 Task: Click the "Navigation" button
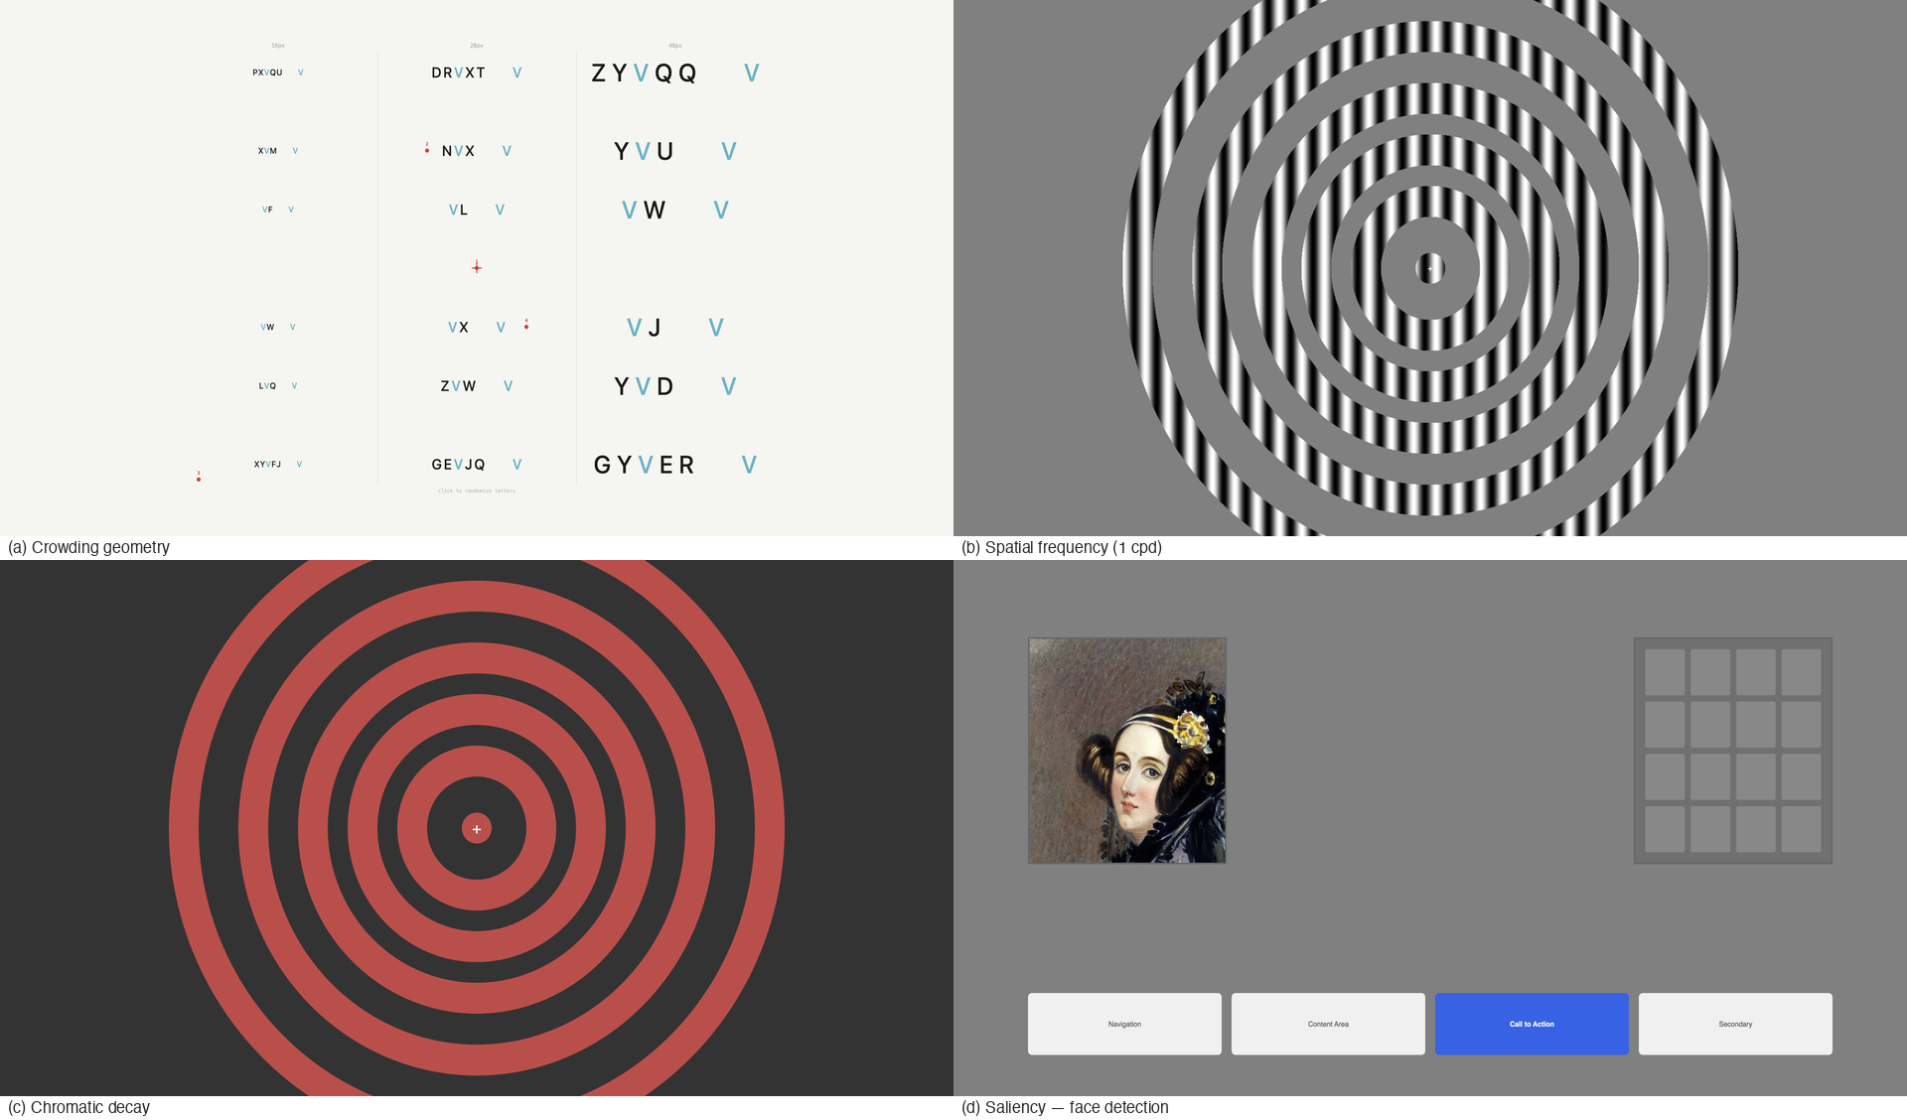pyautogui.click(x=1124, y=1024)
